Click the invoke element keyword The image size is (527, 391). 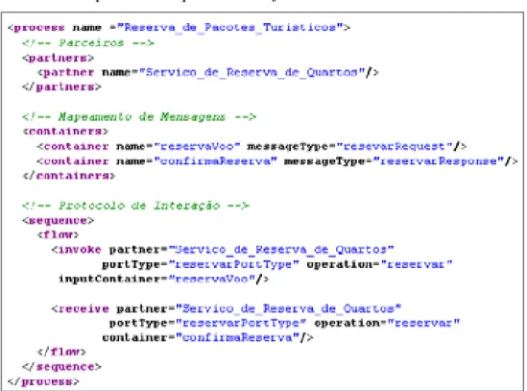coord(80,250)
